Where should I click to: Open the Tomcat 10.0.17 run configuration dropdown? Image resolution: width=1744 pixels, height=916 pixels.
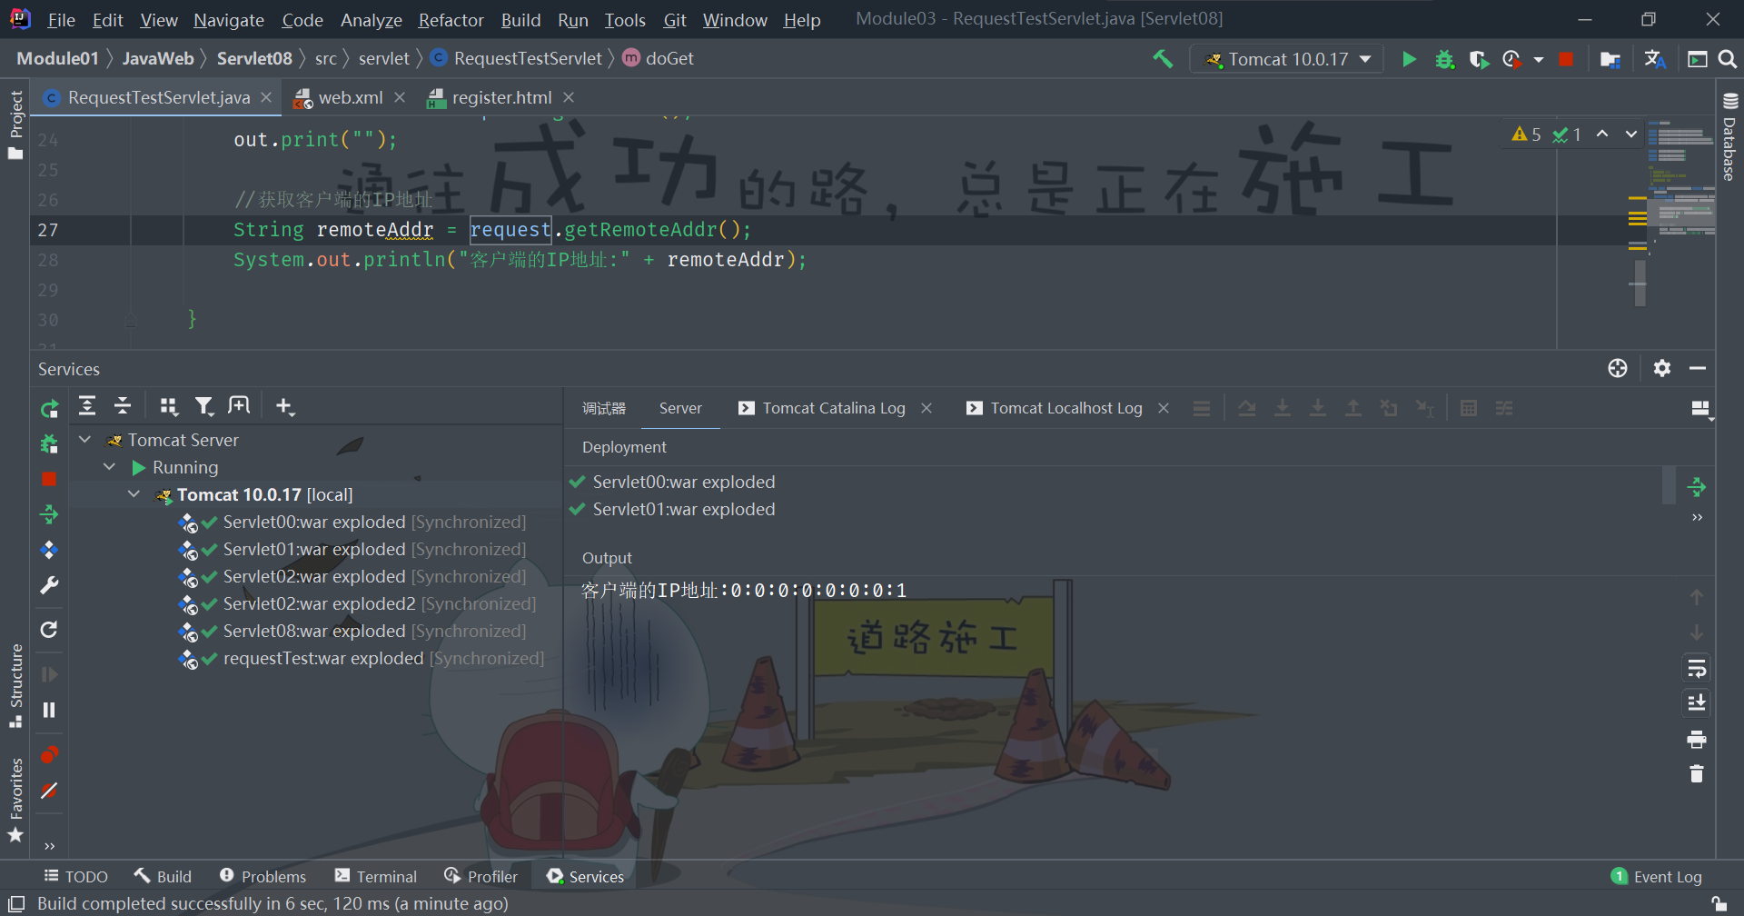coord(1287,59)
